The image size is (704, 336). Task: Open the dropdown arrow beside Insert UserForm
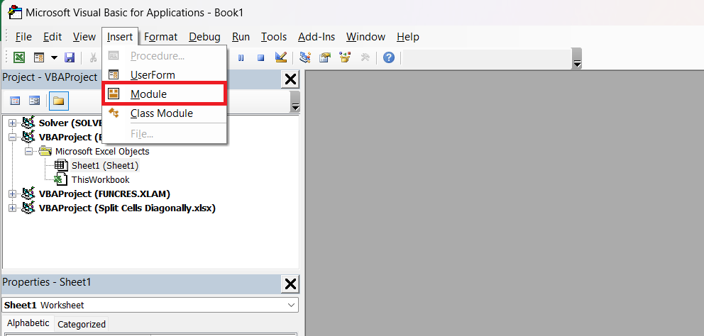[x=55, y=57]
